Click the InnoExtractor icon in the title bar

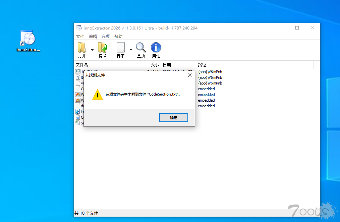tap(79, 28)
